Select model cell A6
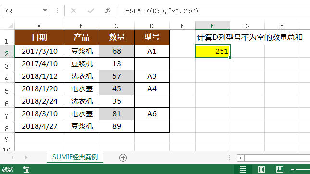Image resolution: width=310 pixels, height=174 pixels. [x=152, y=114]
